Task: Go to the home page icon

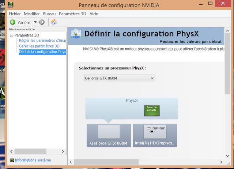Action: pos(54,22)
